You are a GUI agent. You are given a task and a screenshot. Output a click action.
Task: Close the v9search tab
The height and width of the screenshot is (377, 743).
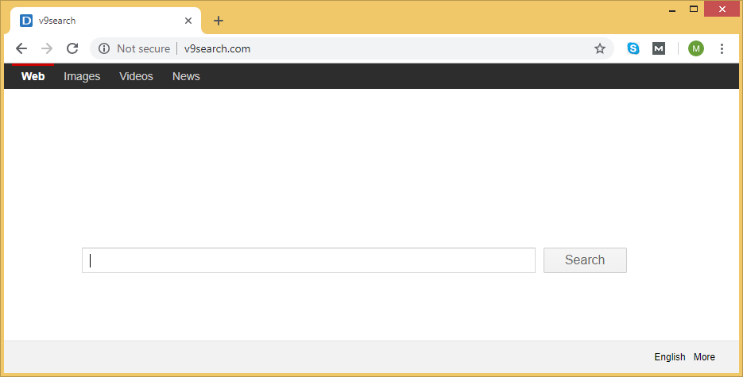188,21
